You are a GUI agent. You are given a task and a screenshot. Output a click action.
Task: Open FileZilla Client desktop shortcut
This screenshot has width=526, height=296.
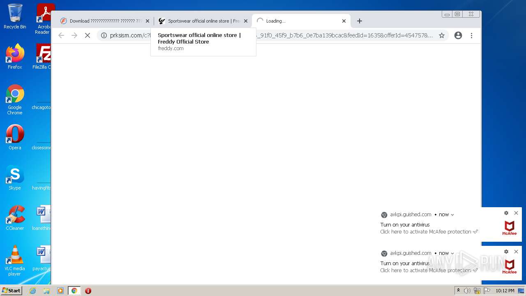pyautogui.click(x=43, y=57)
